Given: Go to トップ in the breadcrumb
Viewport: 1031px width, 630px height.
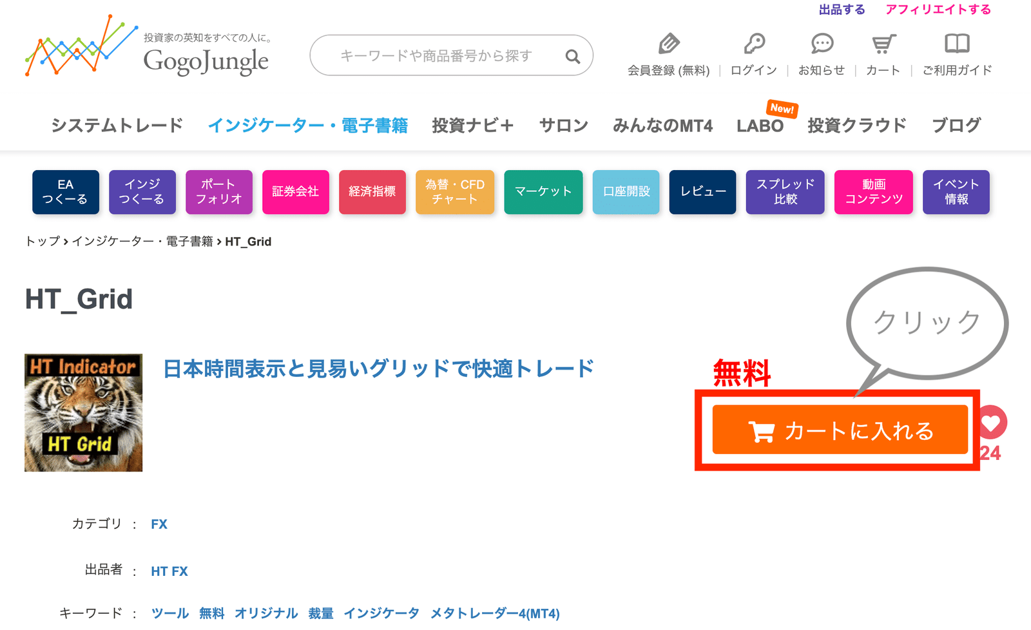Looking at the screenshot, I should [x=43, y=242].
